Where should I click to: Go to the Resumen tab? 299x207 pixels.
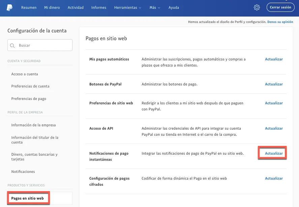click(x=29, y=8)
